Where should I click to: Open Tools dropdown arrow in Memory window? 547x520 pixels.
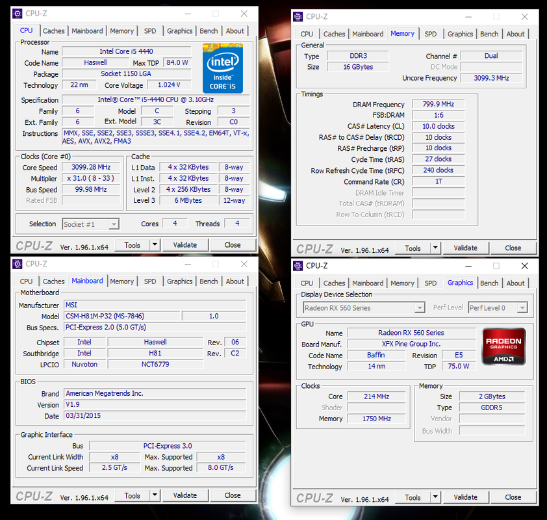pyautogui.click(x=435, y=248)
